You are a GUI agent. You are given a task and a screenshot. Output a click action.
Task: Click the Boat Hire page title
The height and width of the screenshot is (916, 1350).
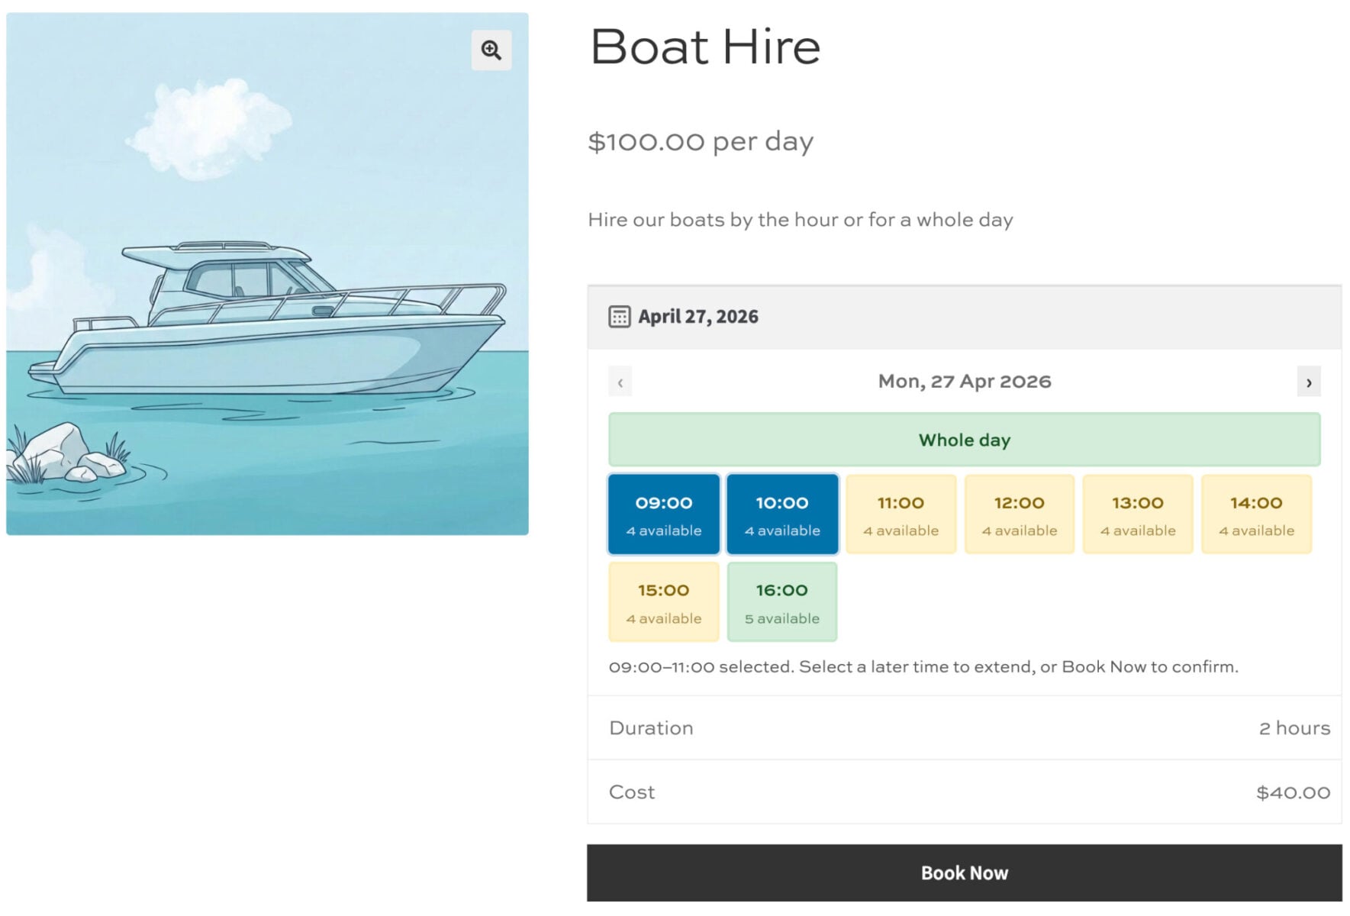click(x=705, y=47)
